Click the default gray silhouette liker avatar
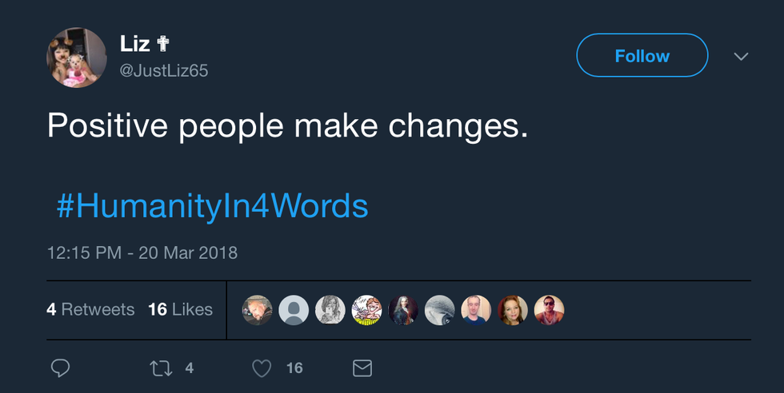The height and width of the screenshot is (393, 784). point(294,310)
